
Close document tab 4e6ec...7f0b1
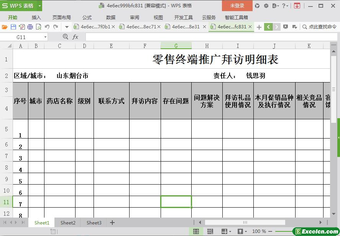click(113, 27)
